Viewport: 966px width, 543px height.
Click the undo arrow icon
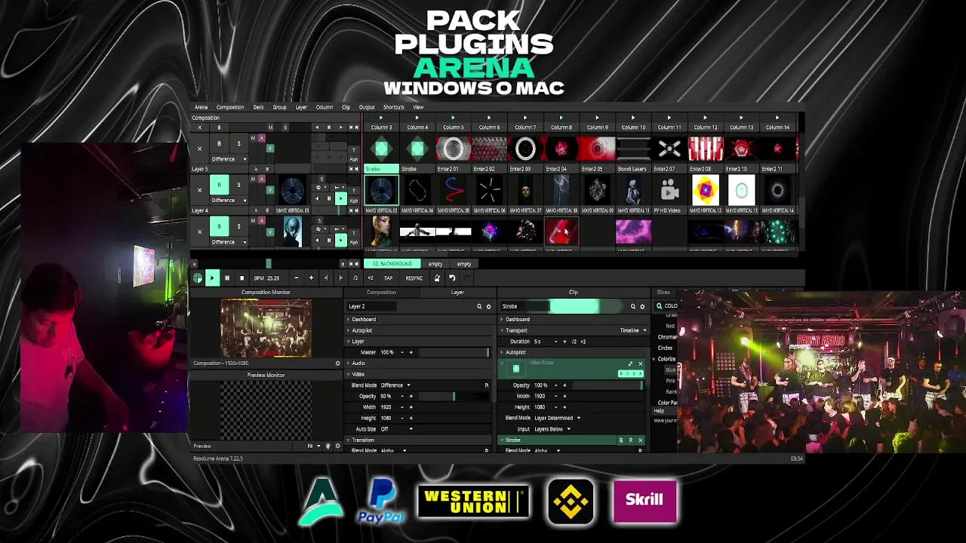(452, 278)
